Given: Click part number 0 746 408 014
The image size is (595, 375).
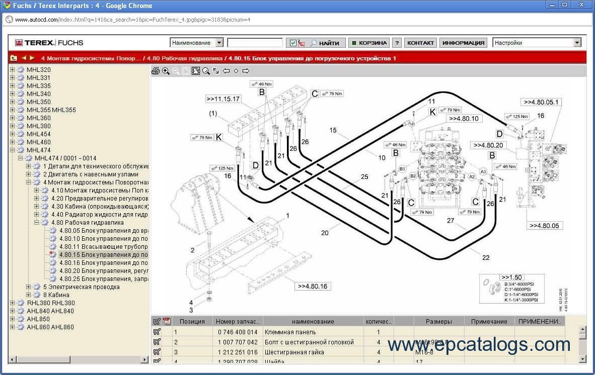Looking at the screenshot, I should [238, 332].
